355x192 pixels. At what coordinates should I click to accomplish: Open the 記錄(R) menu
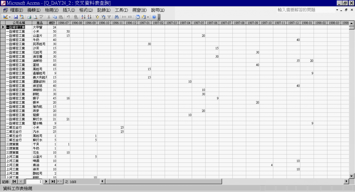click(104, 10)
